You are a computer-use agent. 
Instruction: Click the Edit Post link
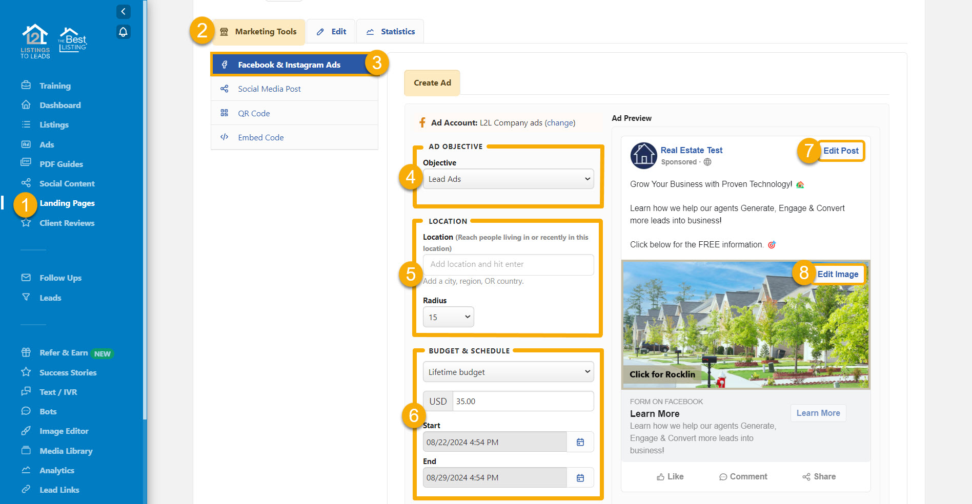pos(841,151)
